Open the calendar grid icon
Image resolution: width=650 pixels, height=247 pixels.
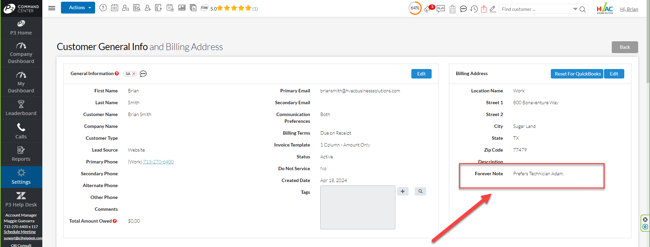pos(114,8)
